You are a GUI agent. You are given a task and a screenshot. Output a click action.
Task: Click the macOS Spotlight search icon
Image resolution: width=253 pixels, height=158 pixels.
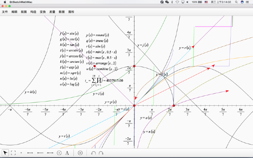click(236, 2)
